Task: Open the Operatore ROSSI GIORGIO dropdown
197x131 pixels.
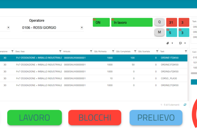Action: coord(82,28)
